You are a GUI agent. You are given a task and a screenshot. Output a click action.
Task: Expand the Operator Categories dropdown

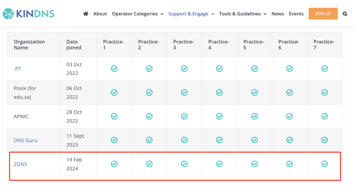[137, 14]
